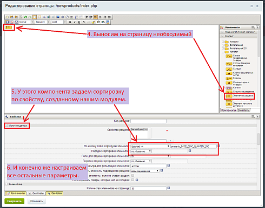Align text left in editor toolbar
The width and height of the screenshot is (265, 208).
point(95,17)
